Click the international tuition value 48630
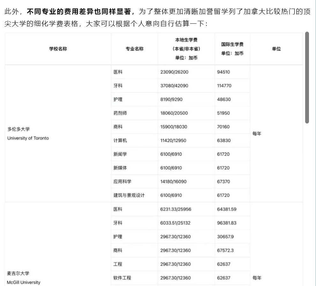 (224, 99)
